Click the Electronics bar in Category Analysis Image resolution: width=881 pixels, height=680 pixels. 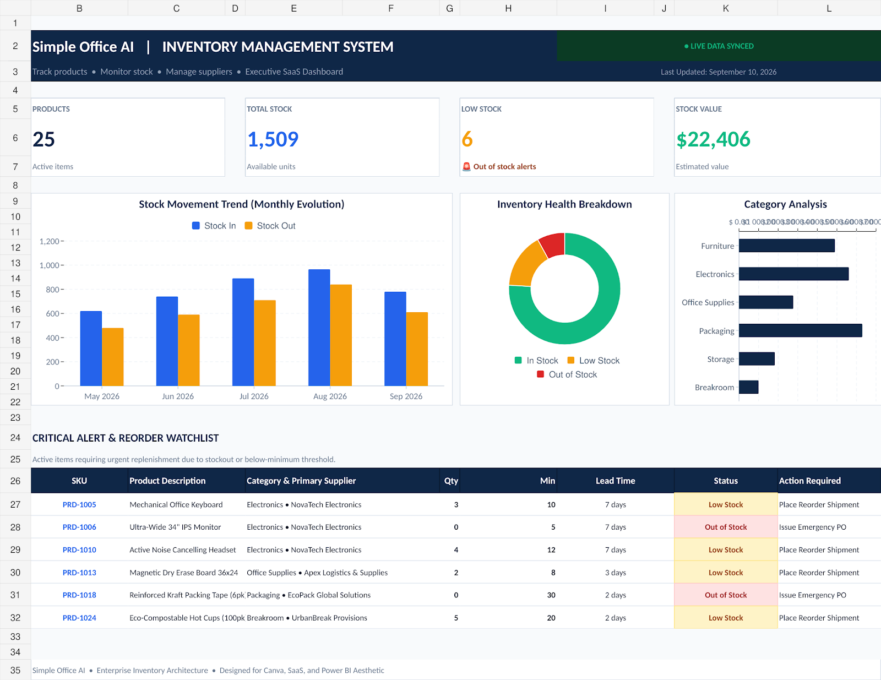(x=793, y=274)
